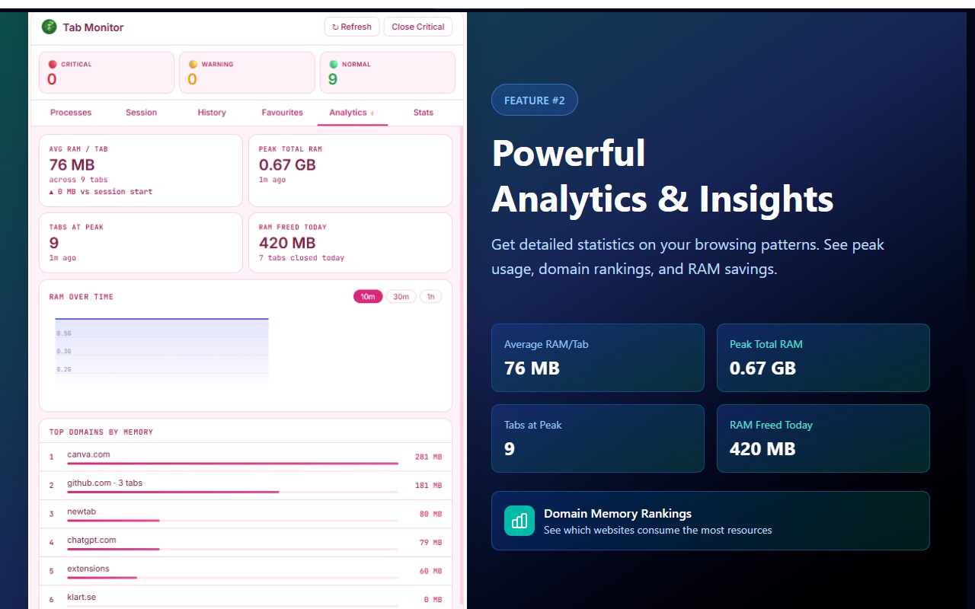Click the Average RAM/Tab promo card

coord(598,358)
